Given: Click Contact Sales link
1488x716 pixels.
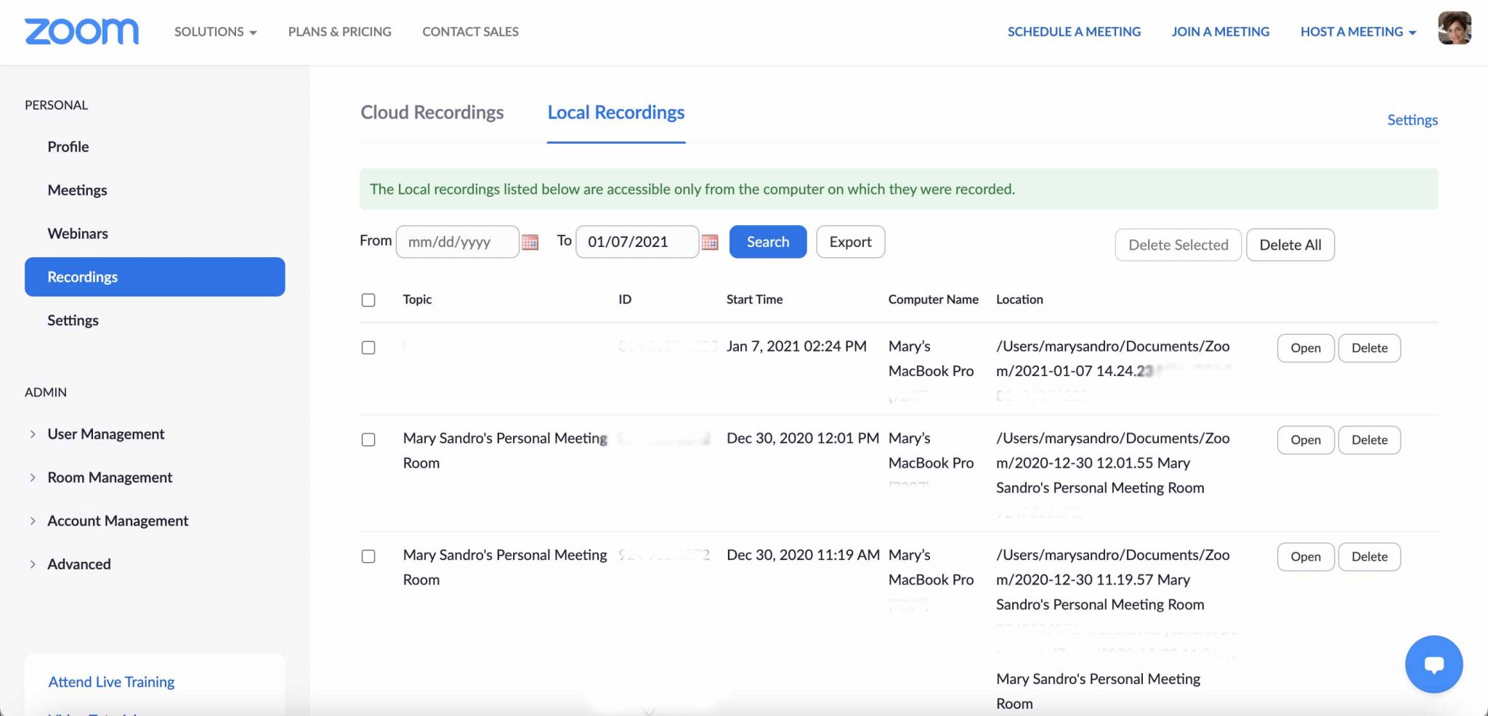Looking at the screenshot, I should [x=470, y=32].
